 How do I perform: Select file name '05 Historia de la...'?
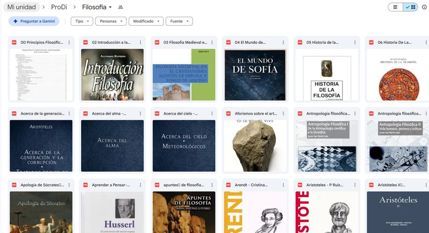[x=323, y=42]
